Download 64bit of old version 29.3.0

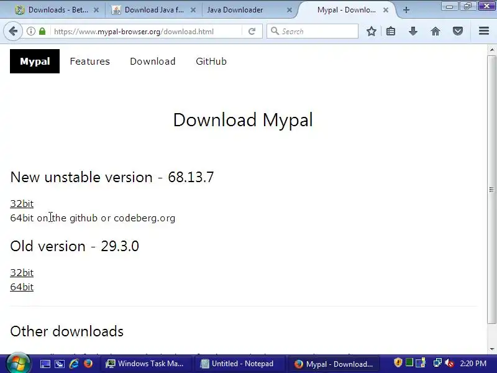pyautogui.click(x=22, y=287)
